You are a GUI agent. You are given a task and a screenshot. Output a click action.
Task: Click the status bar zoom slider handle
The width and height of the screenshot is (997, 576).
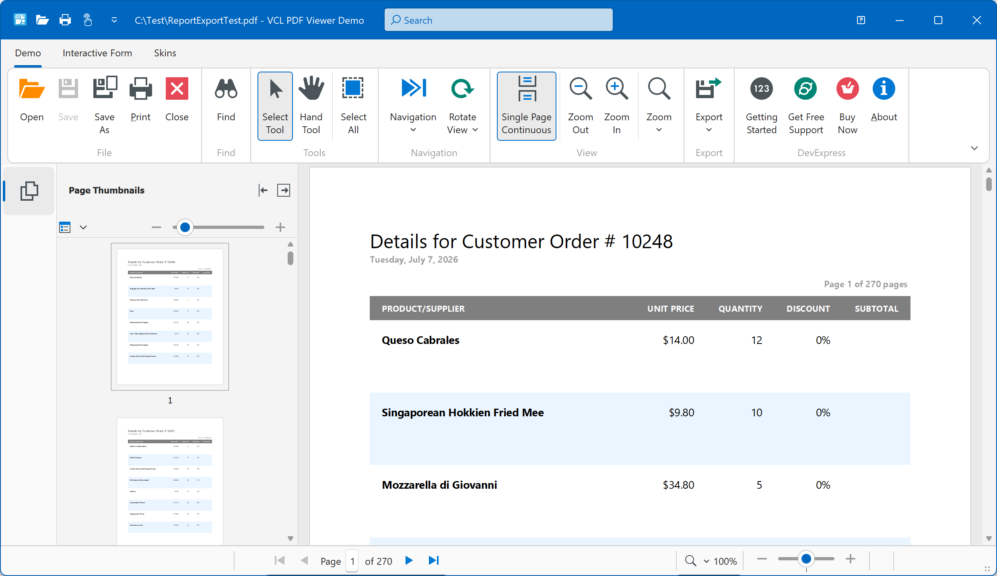click(806, 559)
